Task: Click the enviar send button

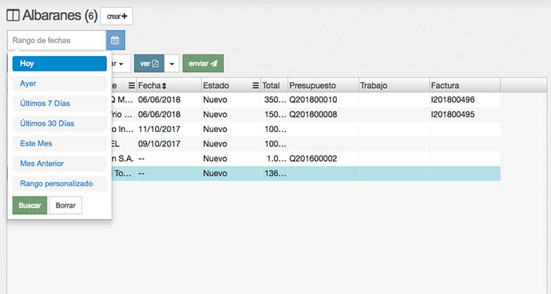Action: coord(203,64)
